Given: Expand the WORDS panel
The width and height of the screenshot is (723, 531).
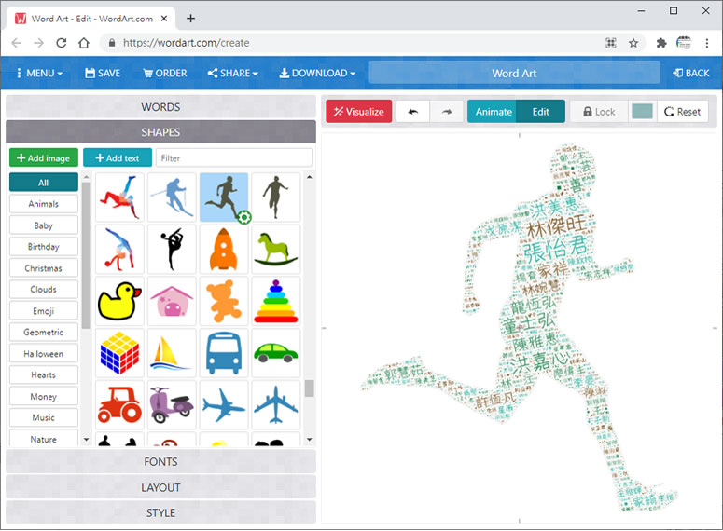Looking at the screenshot, I should [x=160, y=107].
